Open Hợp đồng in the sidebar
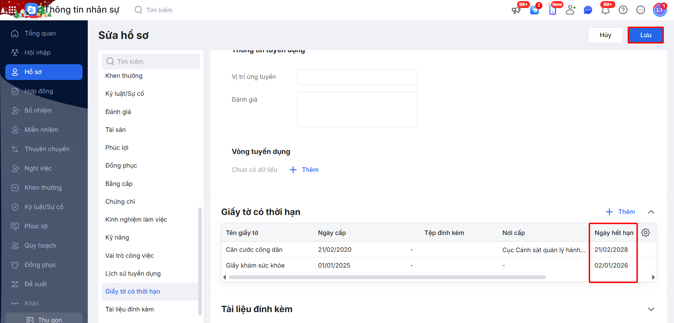The width and height of the screenshot is (674, 323). (39, 91)
